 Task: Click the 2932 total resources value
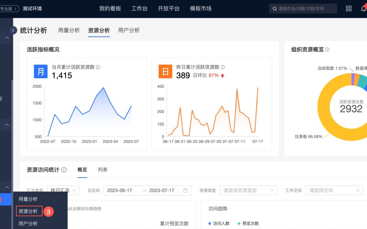coord(351,109)
